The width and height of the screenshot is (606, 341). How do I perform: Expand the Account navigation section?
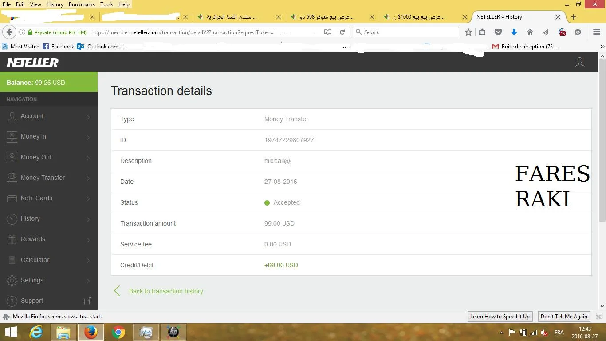tap(48, 116)
